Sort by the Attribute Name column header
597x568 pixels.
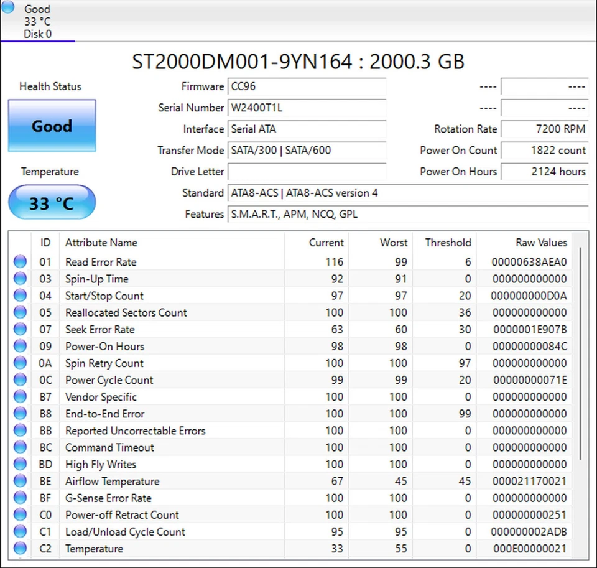[x=101, y=243]
